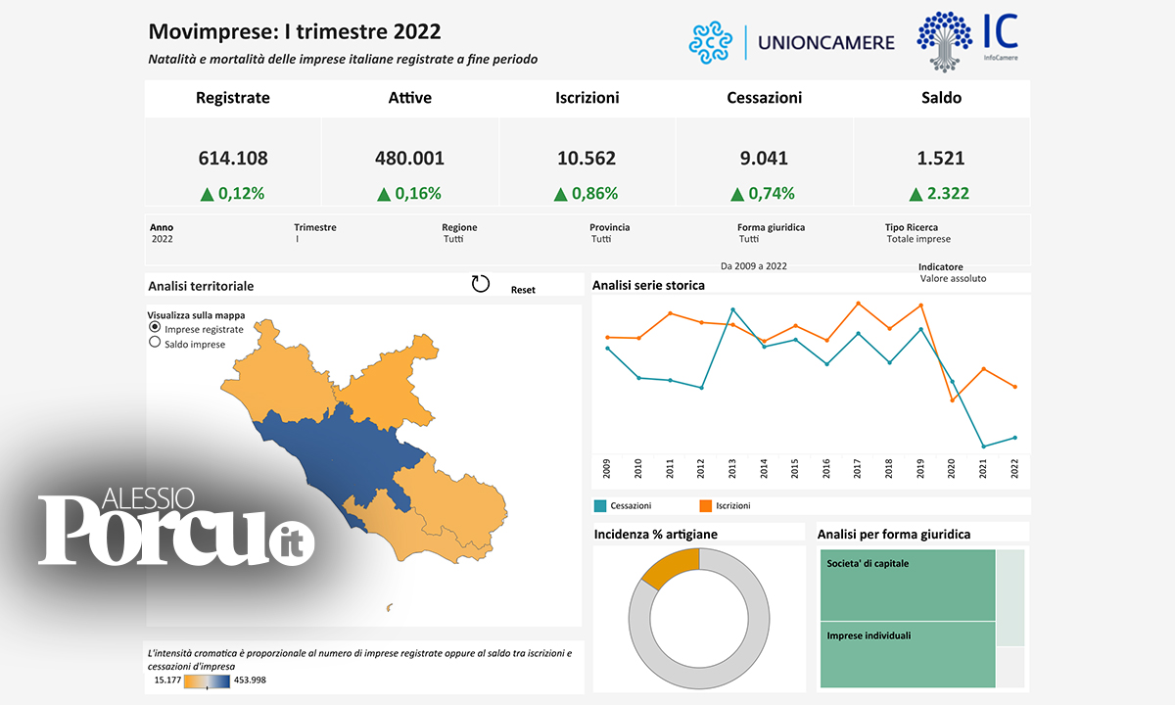Screen dimensions: 1175x705
Task: Select the Iscrizioni KPI header
Action: coord(587,98)
